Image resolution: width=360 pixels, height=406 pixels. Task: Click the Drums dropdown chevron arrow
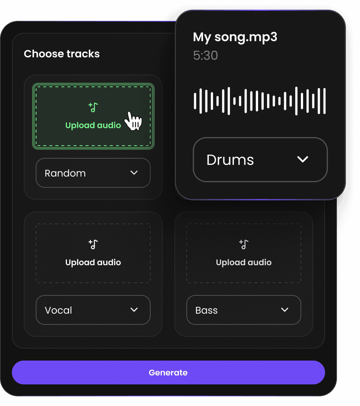[303, 159]
